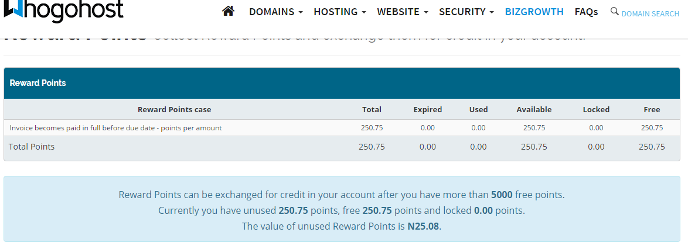Click the Total Points row label
688x246 pixels.
click(x=32, y=147)
